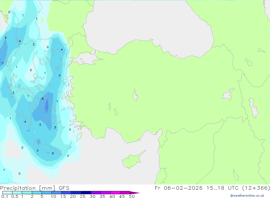
Task: Pick the 0.5–1 mm legend color box
Action: tap(17, 193)
